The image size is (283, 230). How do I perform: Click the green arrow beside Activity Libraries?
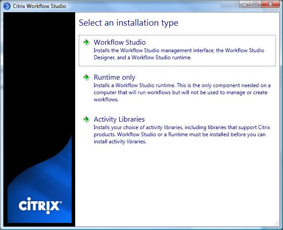tap(86, 119)
